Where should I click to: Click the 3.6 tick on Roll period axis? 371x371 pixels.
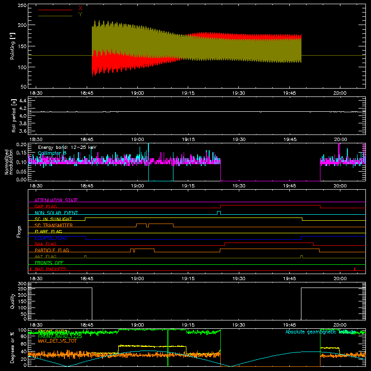pyautogui.click(x=23, y=131)
